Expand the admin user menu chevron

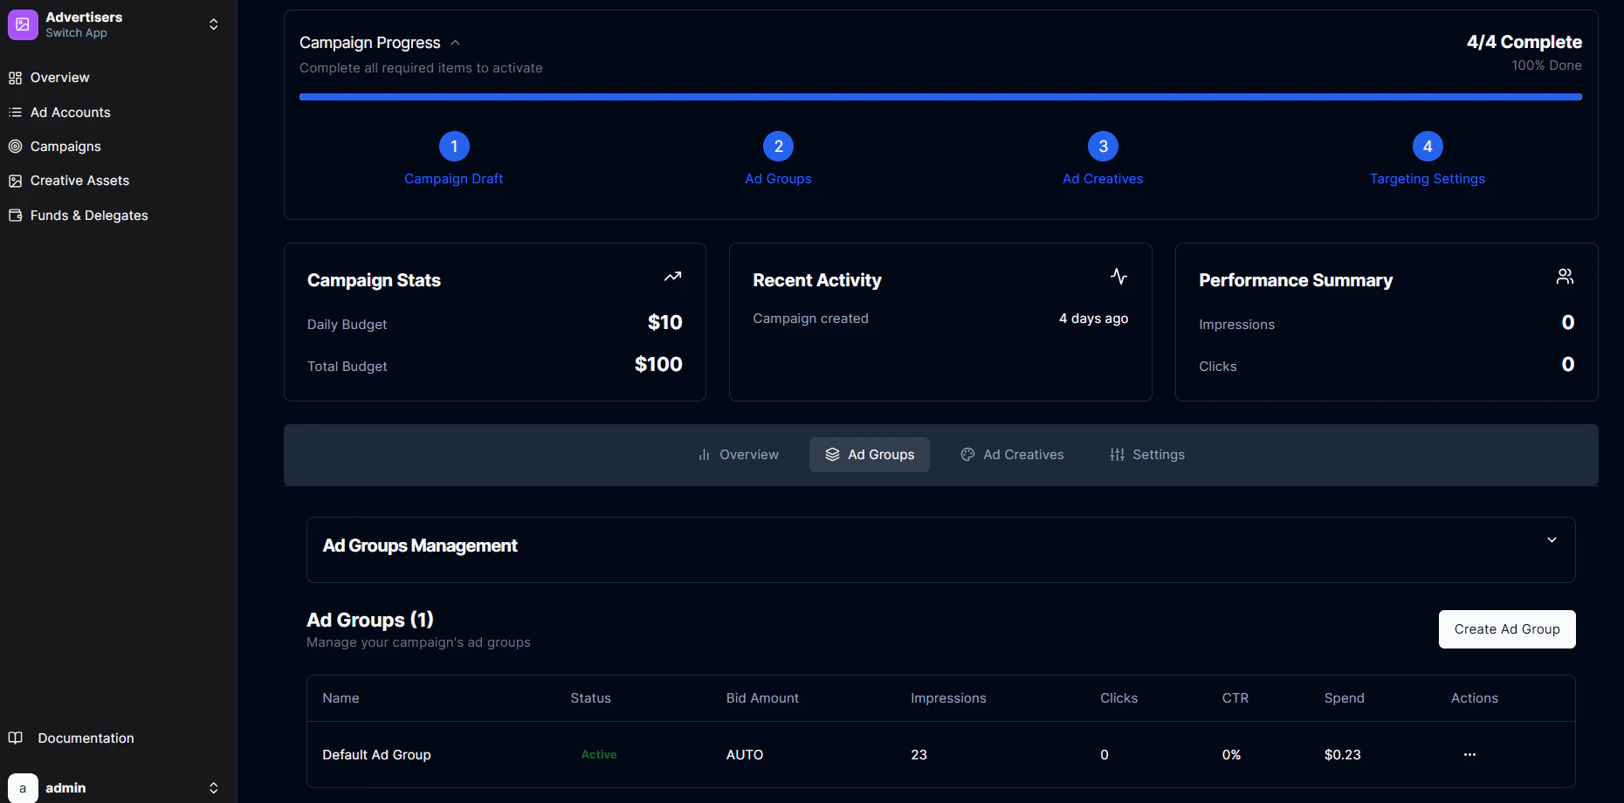213,788
